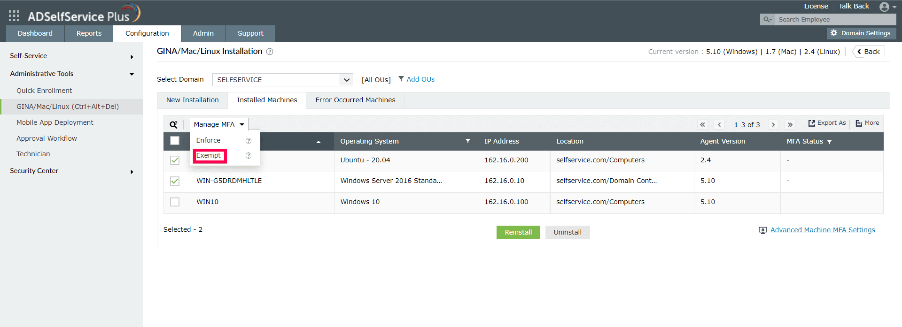This screenshot has height=327, width=902.
Task: Go to last page of results
Action: [790, 124]
